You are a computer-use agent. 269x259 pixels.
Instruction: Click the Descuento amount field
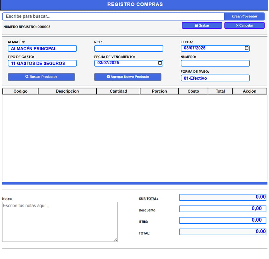pos(223,209)
